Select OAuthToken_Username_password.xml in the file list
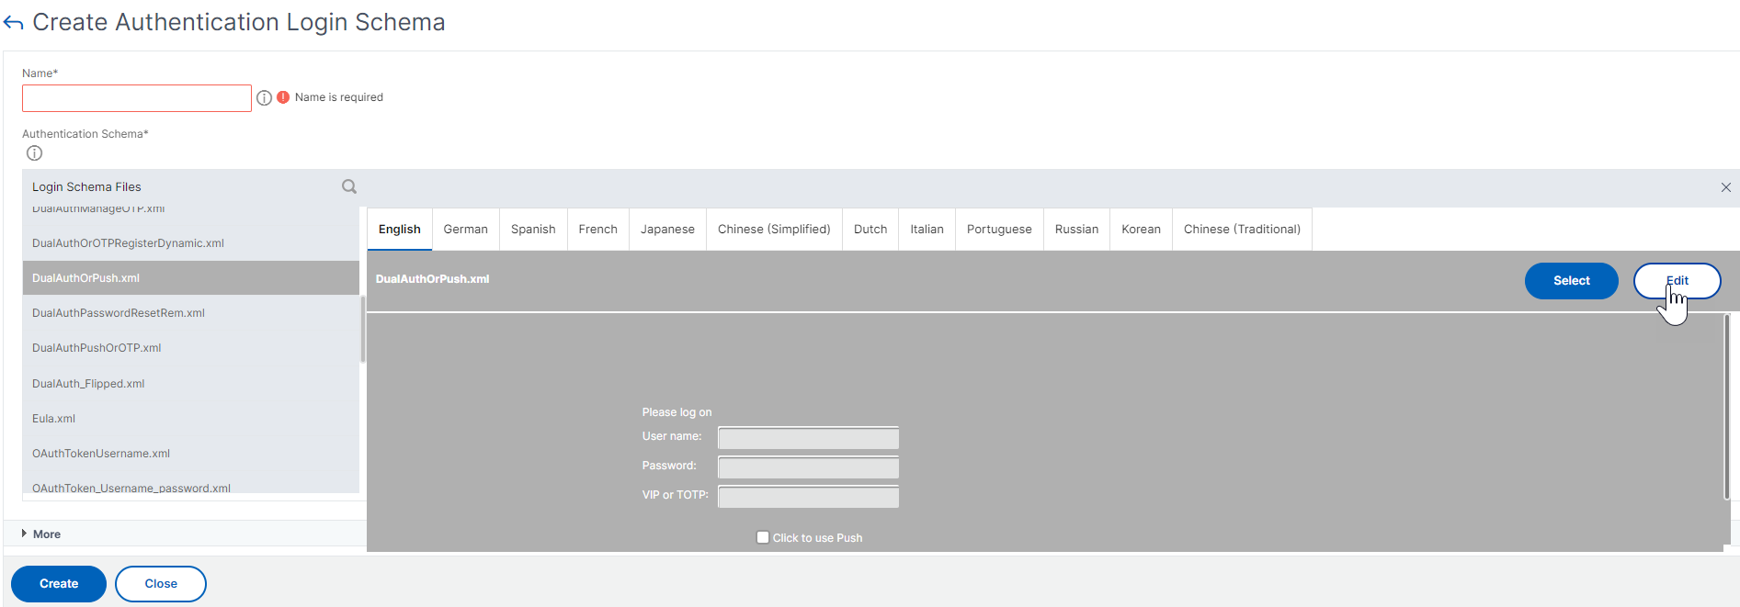The width and height of the screenshot is (1740, 607). (190, 487)
